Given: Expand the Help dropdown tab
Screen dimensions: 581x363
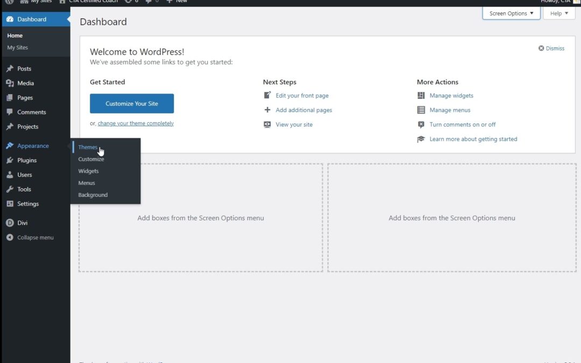Looking at the screenshot, I should coord(559,13).
